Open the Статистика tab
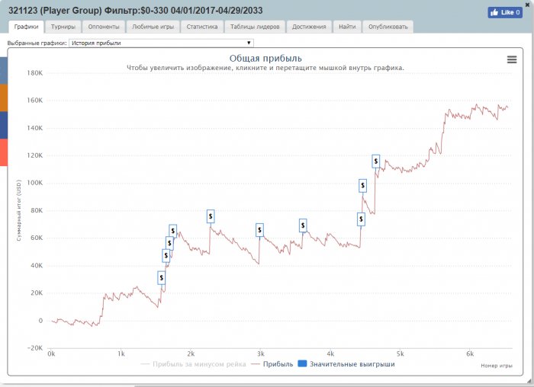The image size is (534, 387). point(202,27)
